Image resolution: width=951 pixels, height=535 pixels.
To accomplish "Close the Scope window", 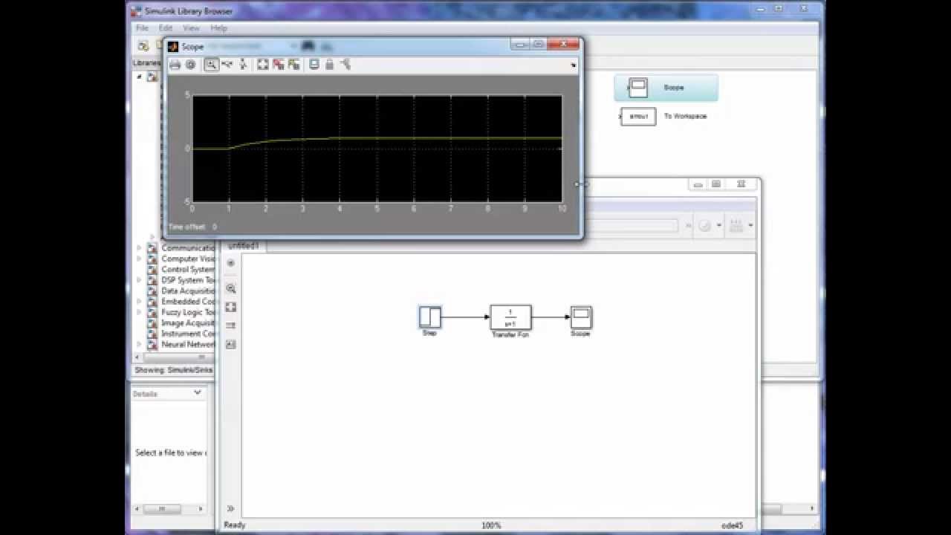I will pos(564,45).
